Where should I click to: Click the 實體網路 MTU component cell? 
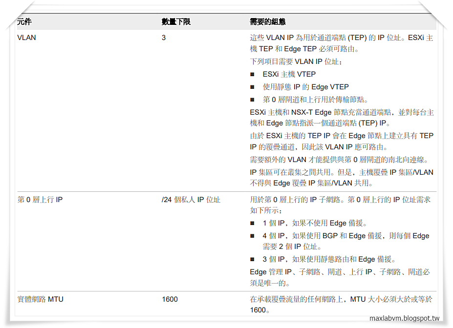coord(40,299)
